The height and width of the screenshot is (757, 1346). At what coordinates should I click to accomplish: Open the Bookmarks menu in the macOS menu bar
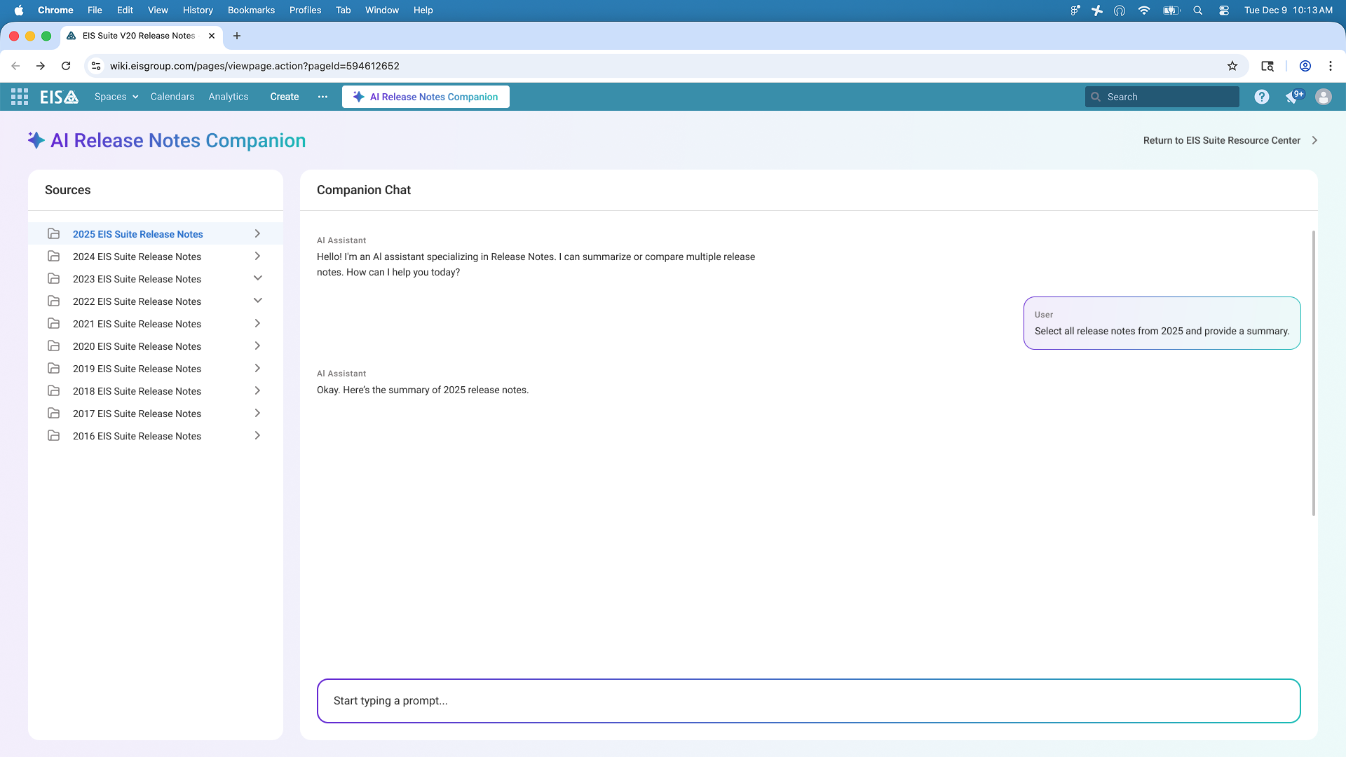[x=251, y=10]
